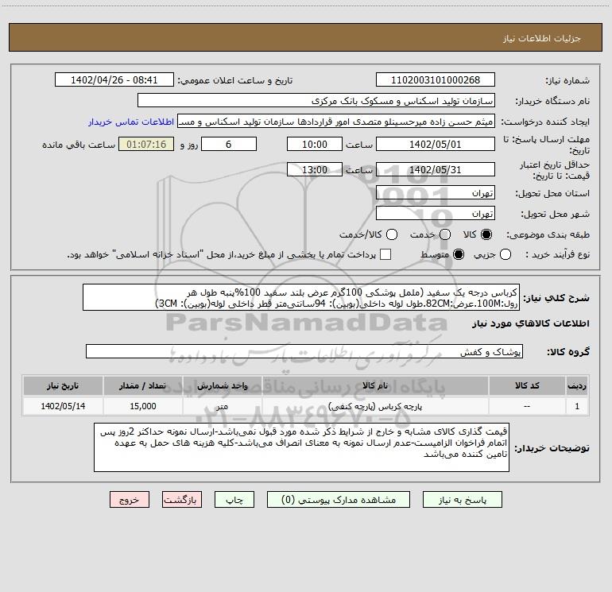
Task: Click the price validity date 1402/05/31
Action: coord(436,170)
